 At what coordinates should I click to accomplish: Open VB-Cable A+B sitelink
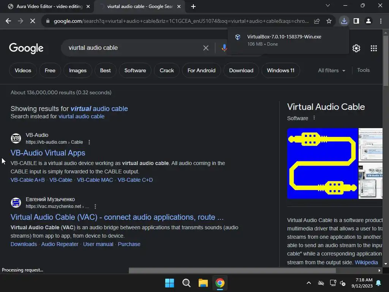27,180
